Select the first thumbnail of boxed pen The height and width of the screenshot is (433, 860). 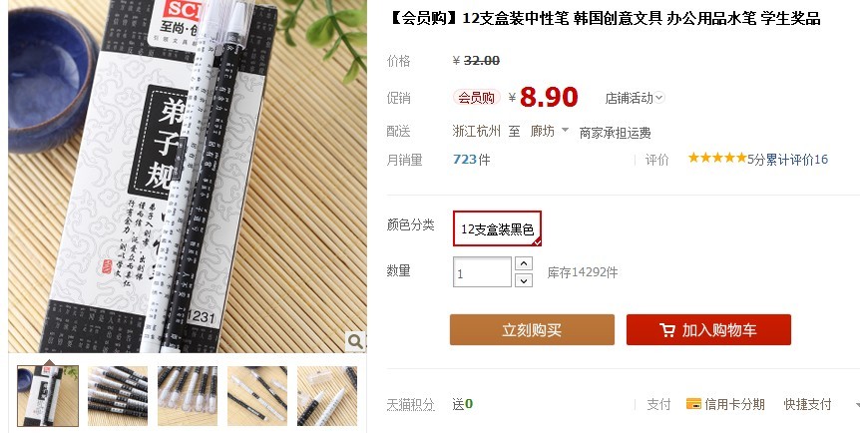pos(48,396)
